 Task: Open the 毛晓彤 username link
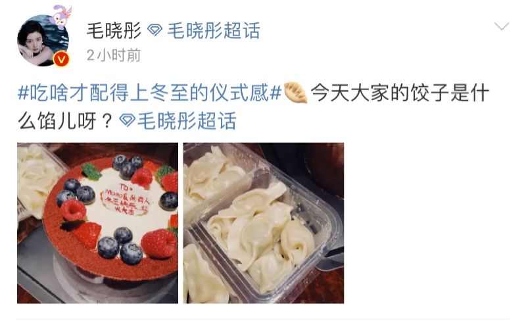click(x=114, y=30)
